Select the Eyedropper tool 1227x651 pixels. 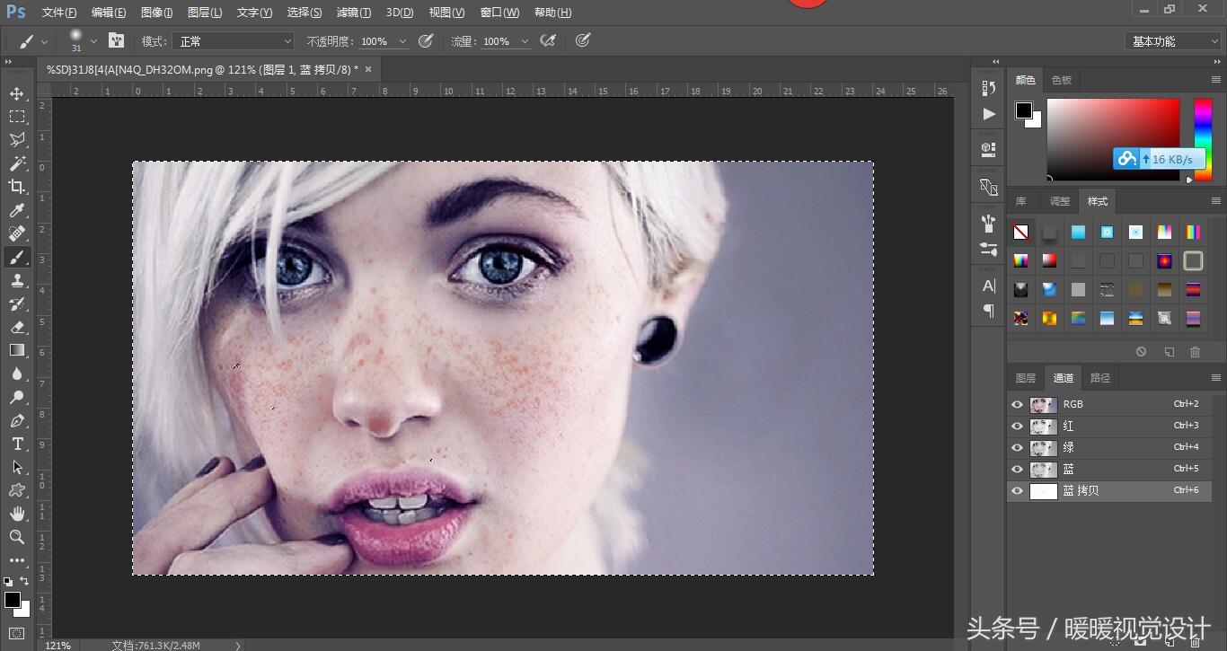[x=17, y=210]
